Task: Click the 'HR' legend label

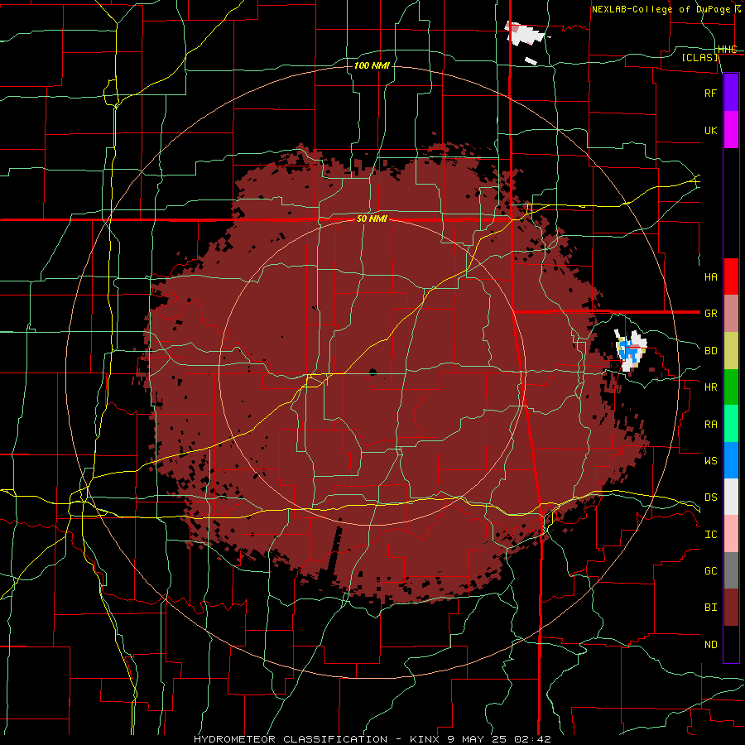Action: pyautogui.click(x=710, y=387)
